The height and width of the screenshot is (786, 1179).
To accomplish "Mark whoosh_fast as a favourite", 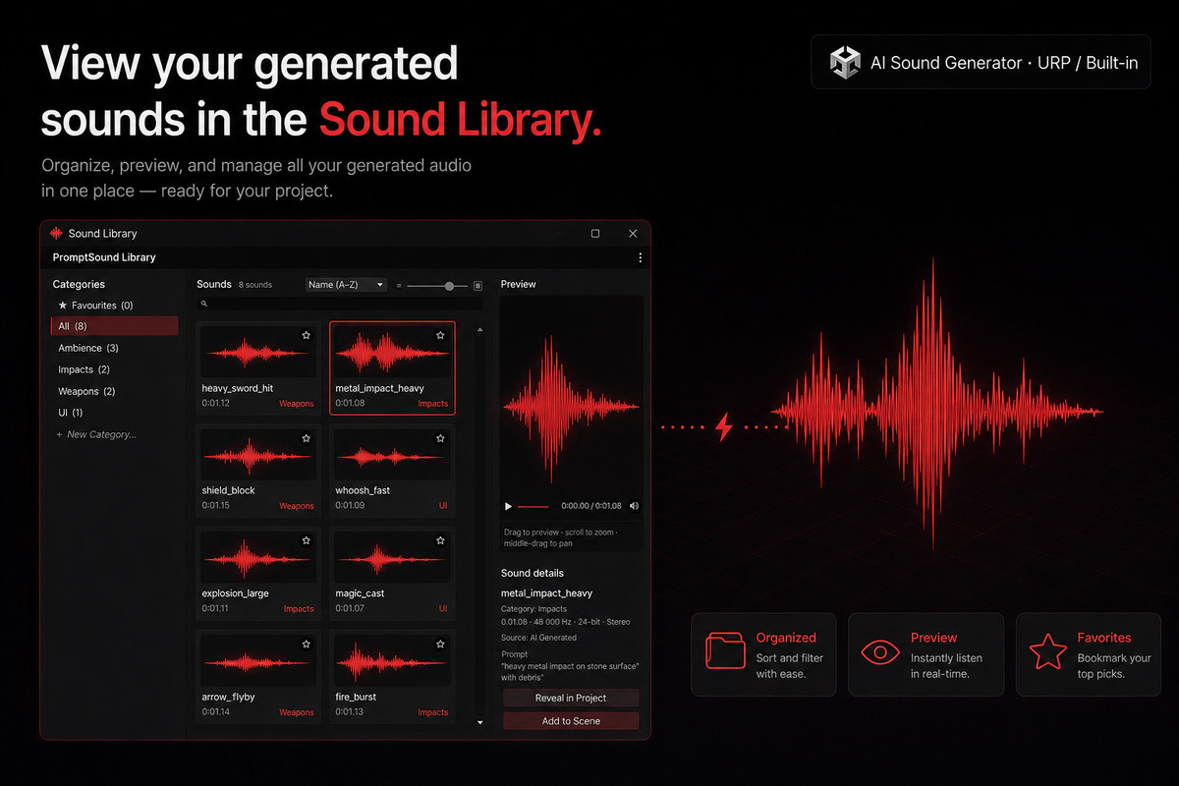I will click(440, 438).
